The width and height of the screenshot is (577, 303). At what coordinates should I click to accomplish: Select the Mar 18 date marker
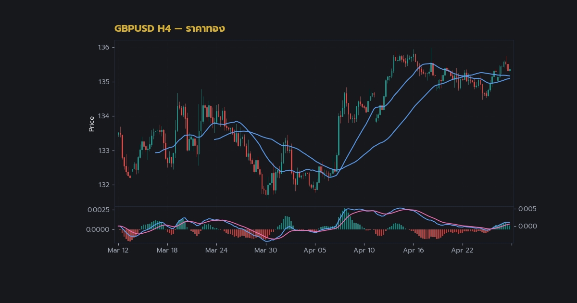pos(167,250)
